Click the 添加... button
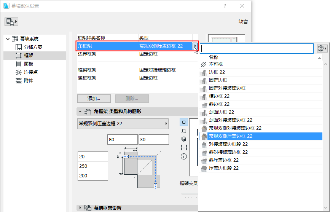The image size is (330, 212). pos(94,99)
